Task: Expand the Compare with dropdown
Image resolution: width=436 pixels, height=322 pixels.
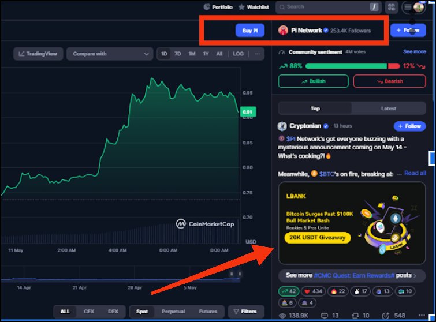Action: tap(110, 54)
